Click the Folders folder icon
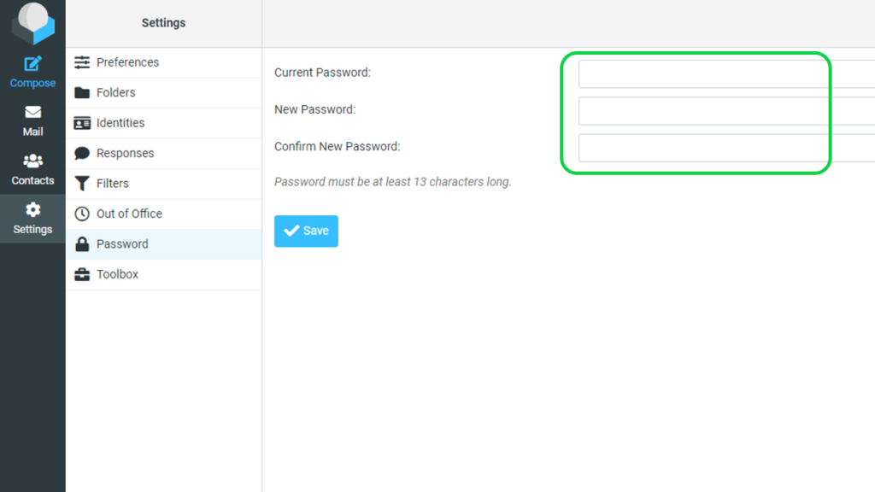875x492 pixels. [x=82, y=92]
